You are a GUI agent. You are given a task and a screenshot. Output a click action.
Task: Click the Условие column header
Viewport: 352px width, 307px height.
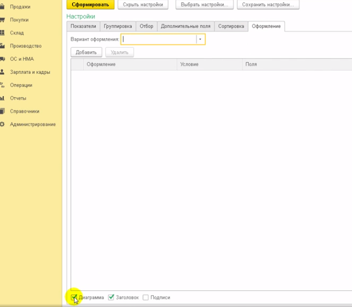[189, 65]
